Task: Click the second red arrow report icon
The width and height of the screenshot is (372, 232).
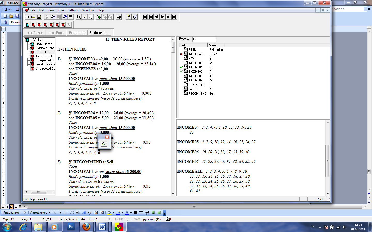Action: click(x=39, y=25)
